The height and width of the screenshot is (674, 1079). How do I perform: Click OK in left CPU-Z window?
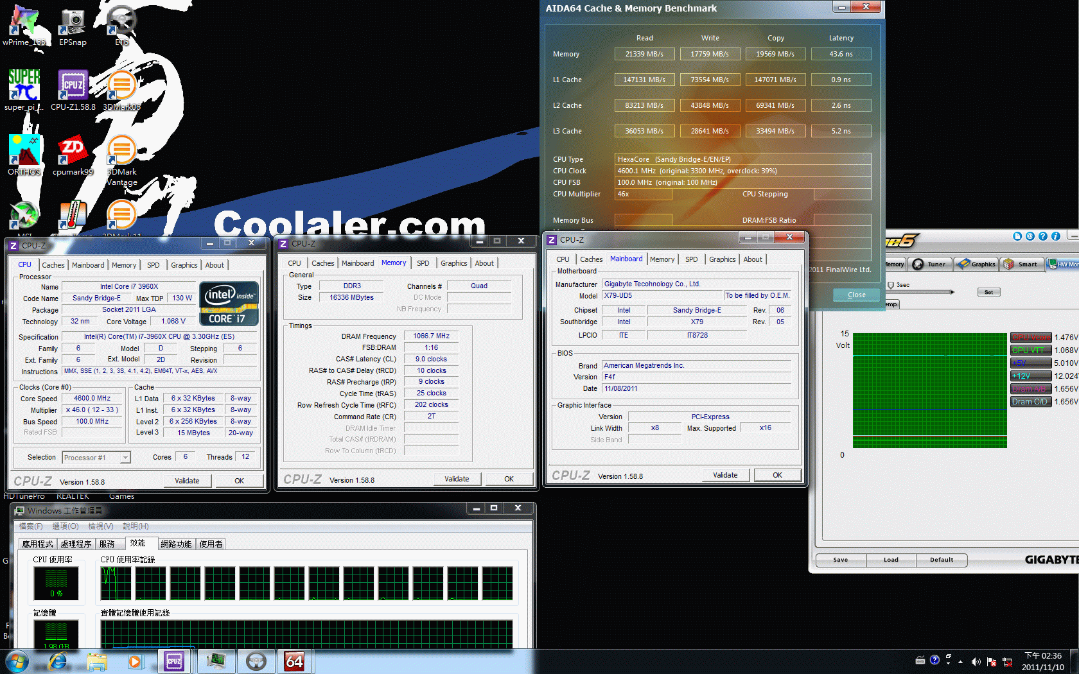click(239, 481)
